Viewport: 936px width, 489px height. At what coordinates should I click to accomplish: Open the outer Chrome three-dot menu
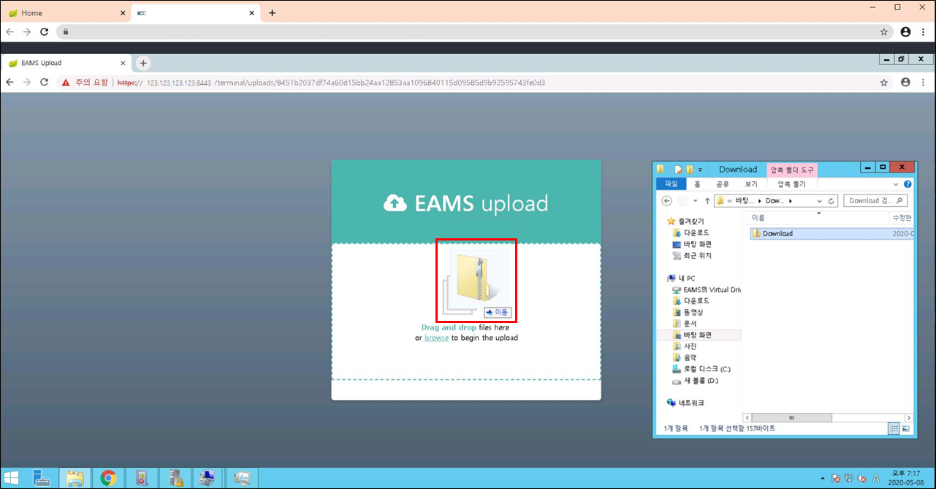click(923, 32)
